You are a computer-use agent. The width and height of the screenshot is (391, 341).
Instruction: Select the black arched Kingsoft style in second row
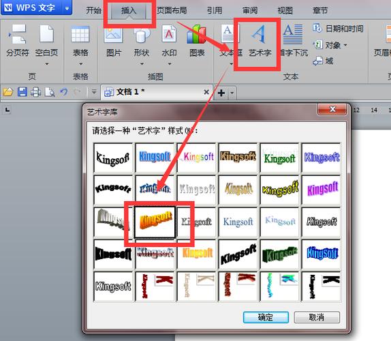coord(113,190)
